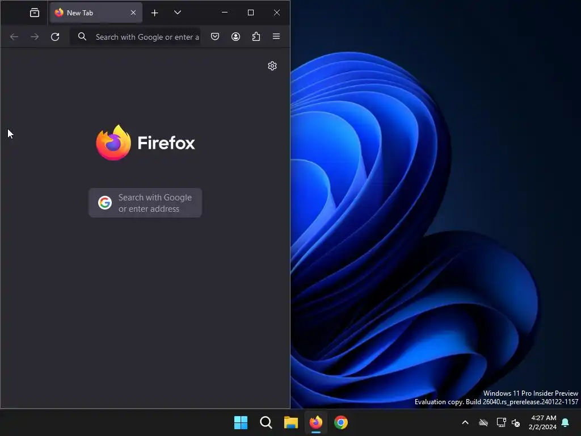Open Firefox account menu
This screenshot has width=581, height=436.
(x=235, y=36)
